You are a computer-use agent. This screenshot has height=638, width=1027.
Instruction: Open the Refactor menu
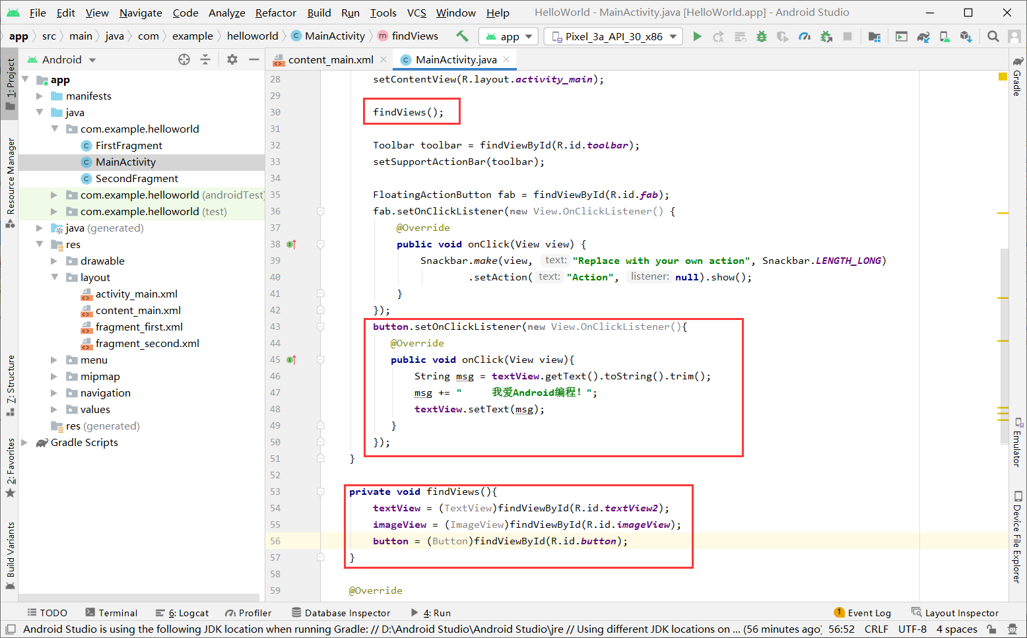[275, 13]
